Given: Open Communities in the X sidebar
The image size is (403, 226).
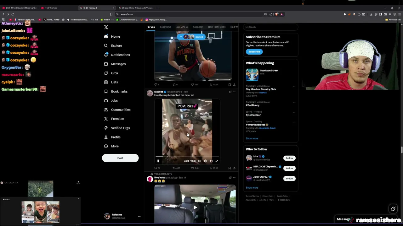Looking at the screenshot, I should pyautogui.click(x=117, y=110).
